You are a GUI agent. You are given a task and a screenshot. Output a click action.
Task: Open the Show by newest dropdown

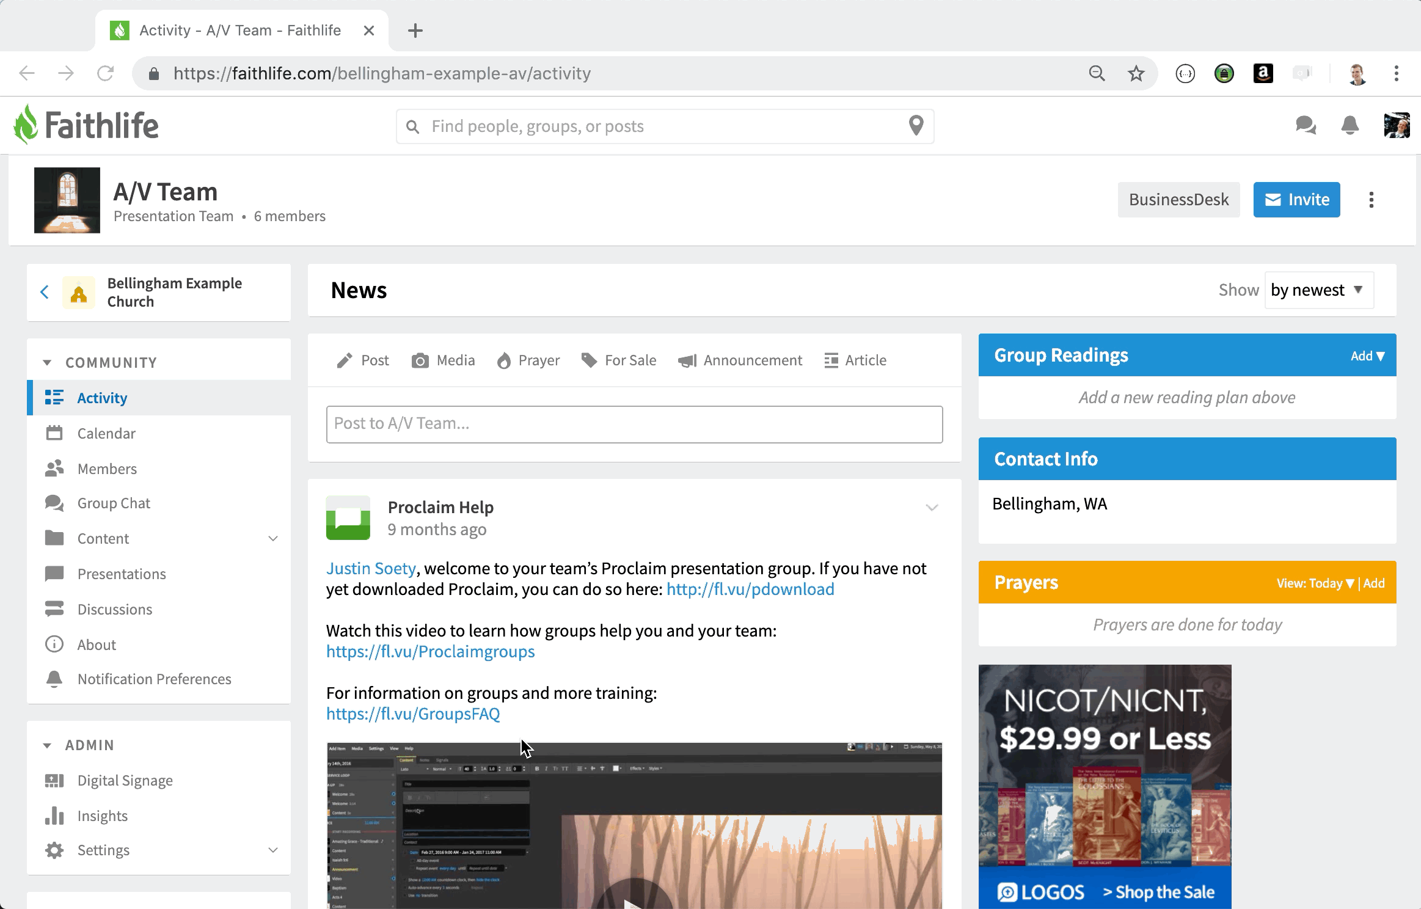pos(1318,290)
